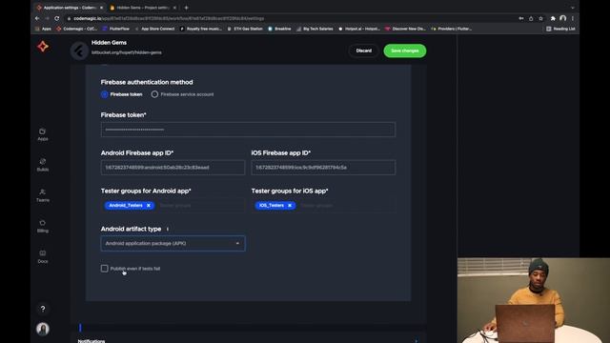The height and width of the screenshot is (343, 610).
Task: Select Firebase token radio button
Action: pyautogui.click(x=104, y=94)
